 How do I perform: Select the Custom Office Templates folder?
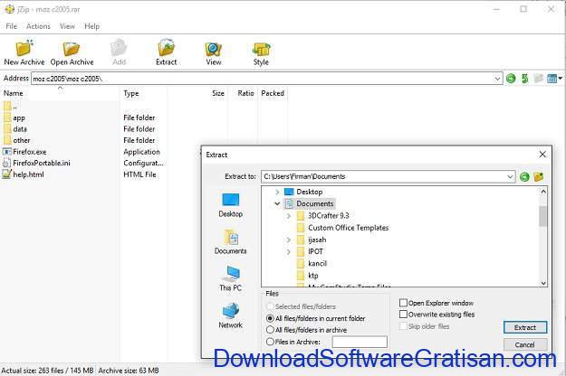(x=348, y=228)
